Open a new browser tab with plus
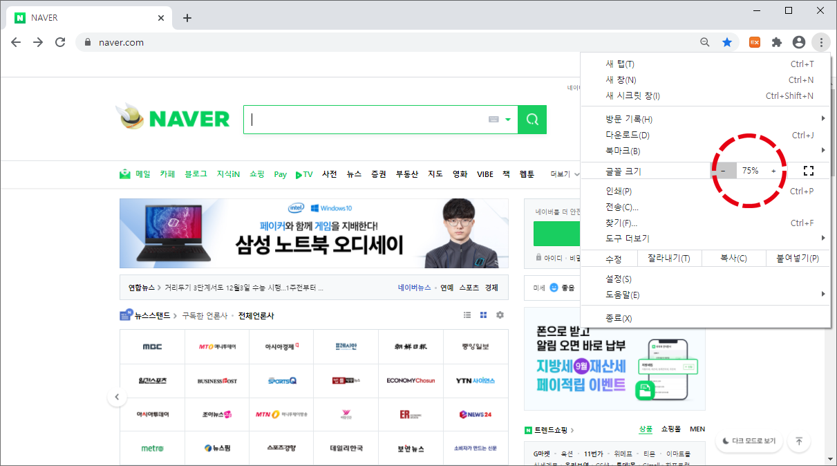 click(187, 18)
